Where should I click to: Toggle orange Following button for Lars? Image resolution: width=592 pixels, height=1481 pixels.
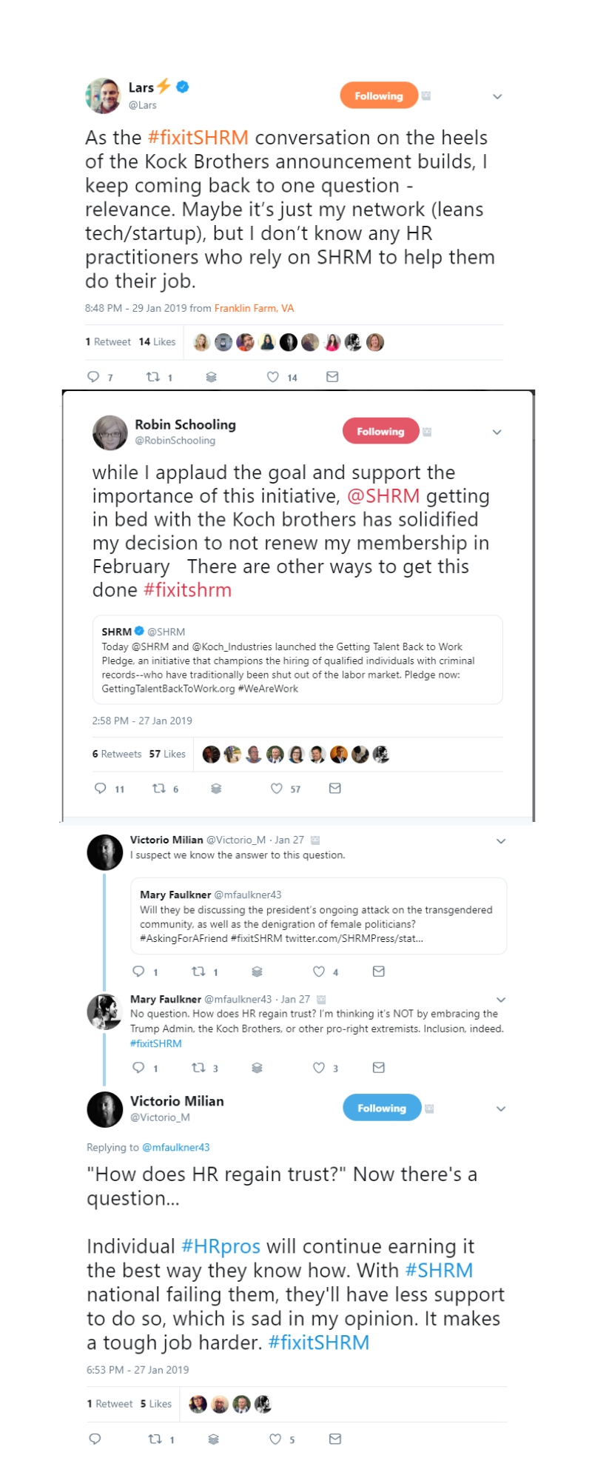click(x=378, y=96)
